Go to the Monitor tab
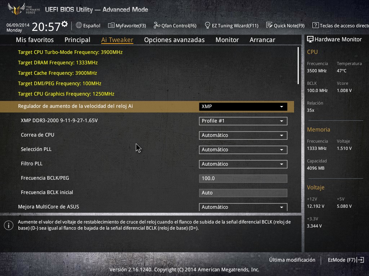Image resolution: width=369 pixels, height=276 pixels. (227, 40)
